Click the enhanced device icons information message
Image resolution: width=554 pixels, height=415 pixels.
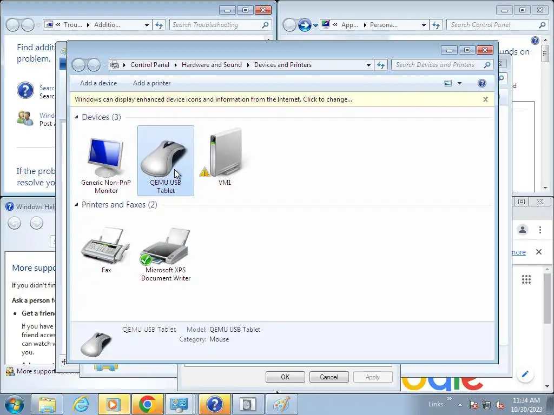[x=213, y=99]
